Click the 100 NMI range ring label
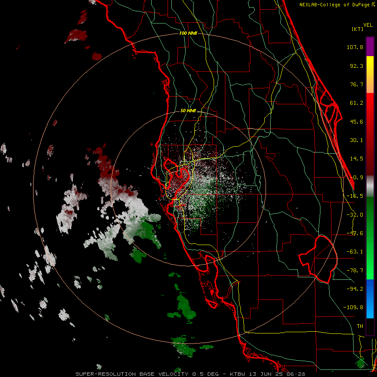 tap(188, 33)
